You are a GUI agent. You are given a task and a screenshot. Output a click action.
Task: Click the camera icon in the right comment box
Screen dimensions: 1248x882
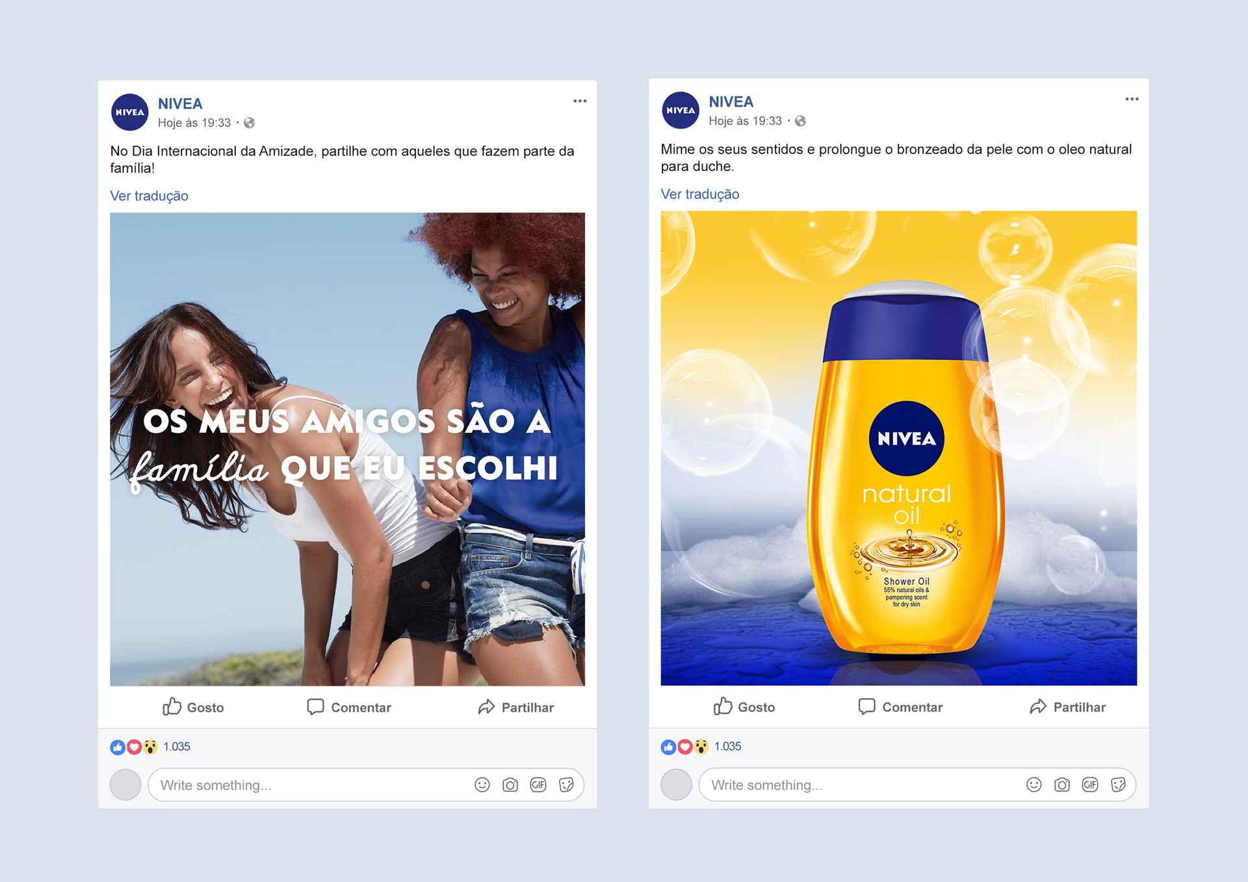1062,785
